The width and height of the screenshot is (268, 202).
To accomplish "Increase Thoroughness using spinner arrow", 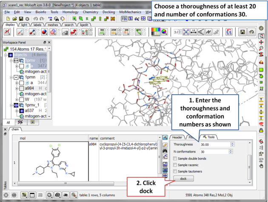I will tap(232, 143).
